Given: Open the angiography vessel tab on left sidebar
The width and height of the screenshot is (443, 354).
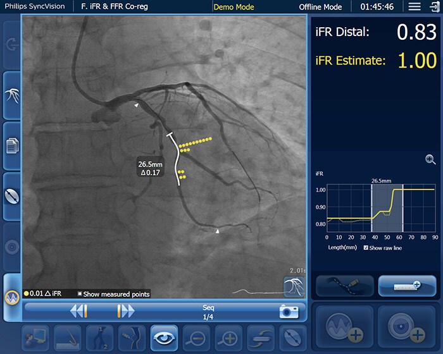Looking at the screenshot, I should click(x=11, y=95).
